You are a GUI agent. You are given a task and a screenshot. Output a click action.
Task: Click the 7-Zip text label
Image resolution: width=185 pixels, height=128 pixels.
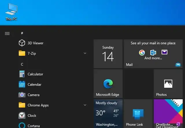32,54
